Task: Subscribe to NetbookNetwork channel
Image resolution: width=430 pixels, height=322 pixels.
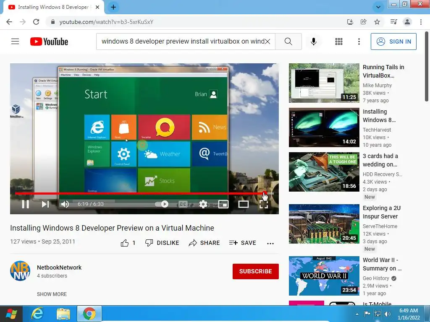Action: point(256,271)
